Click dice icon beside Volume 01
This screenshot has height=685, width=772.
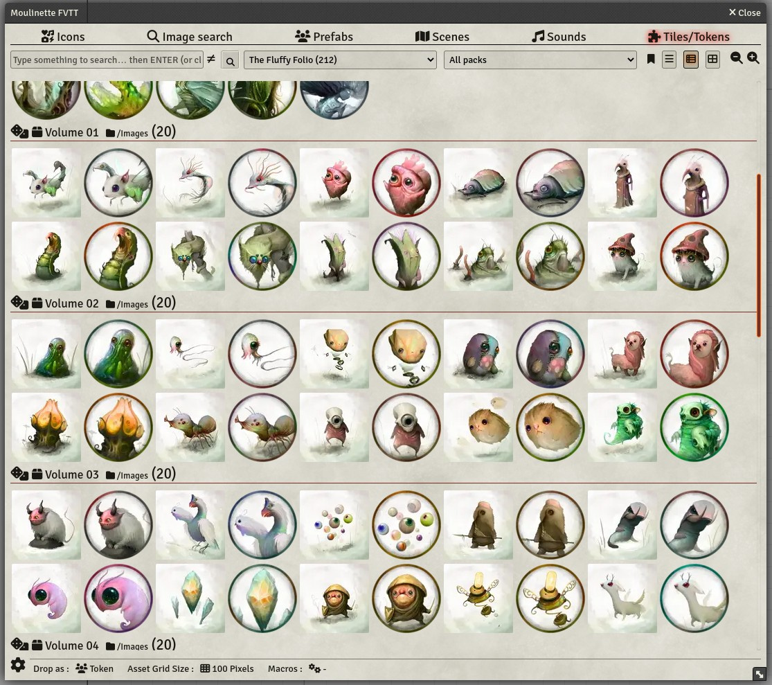(19, 132)
